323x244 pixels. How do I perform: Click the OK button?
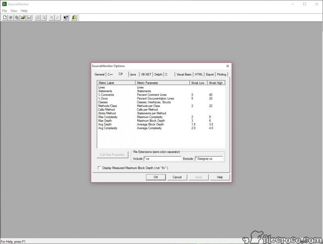pyautogui.click(x=156, y=177)
